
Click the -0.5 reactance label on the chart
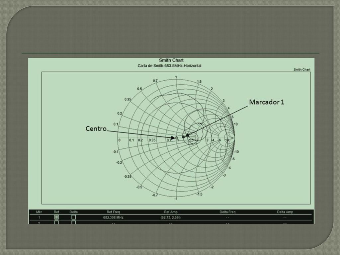tap(139, 187)
